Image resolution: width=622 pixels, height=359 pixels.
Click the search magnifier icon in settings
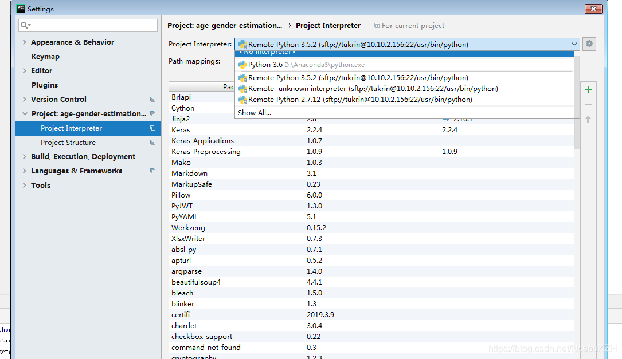click(25, 25)
